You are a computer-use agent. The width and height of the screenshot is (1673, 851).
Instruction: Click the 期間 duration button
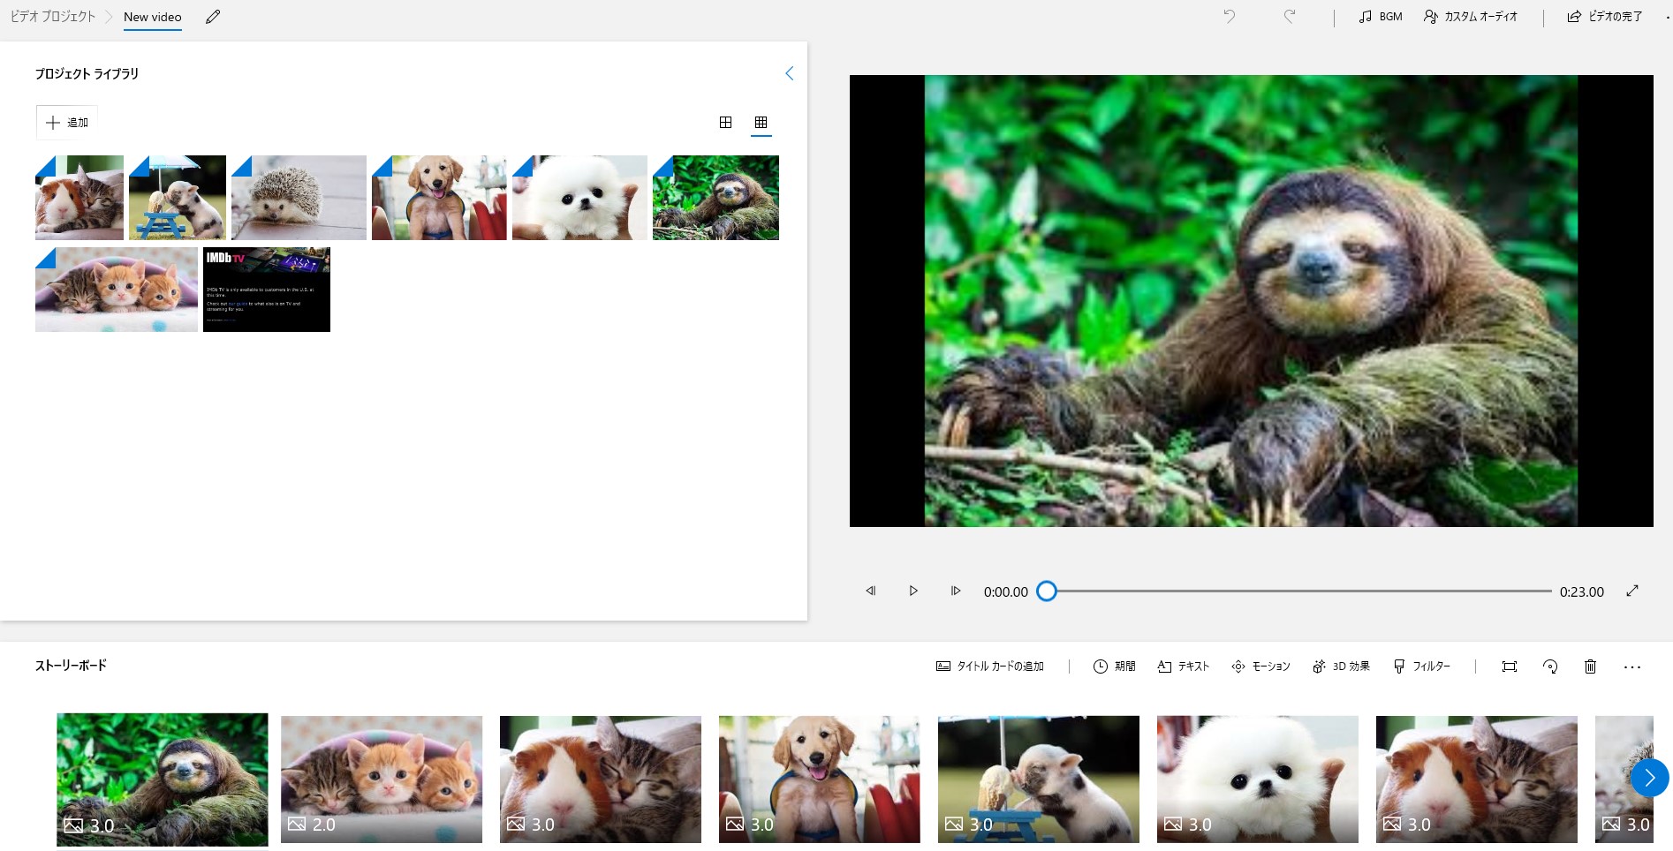(1114, 666)
